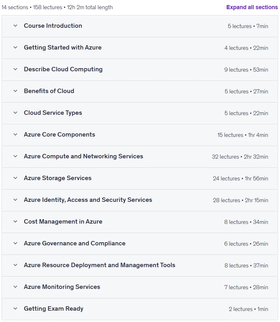Click '28 lectures • 2hr 15min' text
The width and height of the screenshot is (280, 322).
(x=240, y=201)
